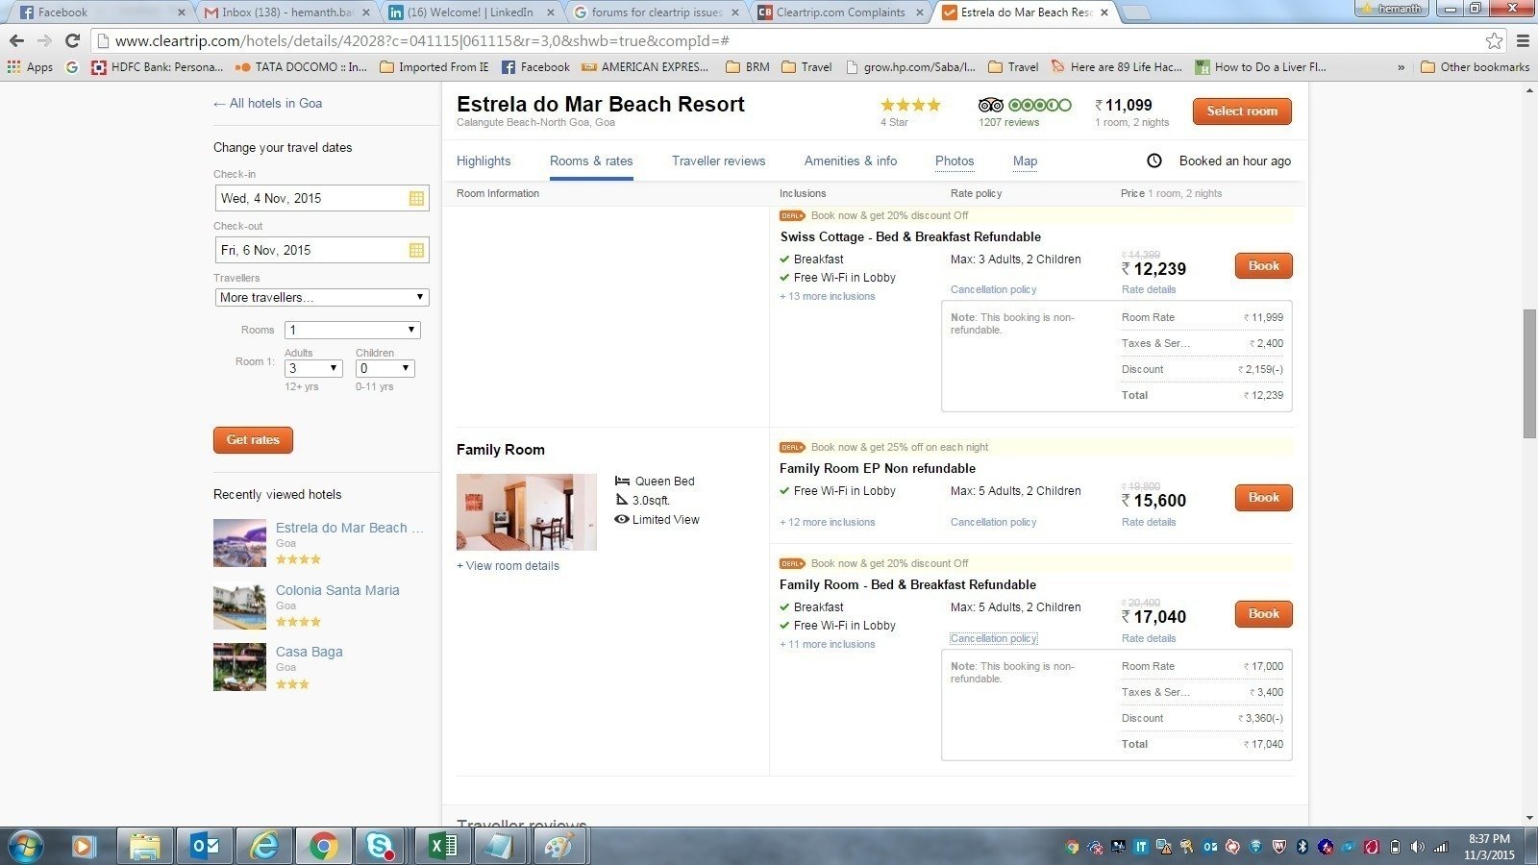Click the browser back arrow
The height and width of the screenshot is (865, 1538).
[16, 40]
